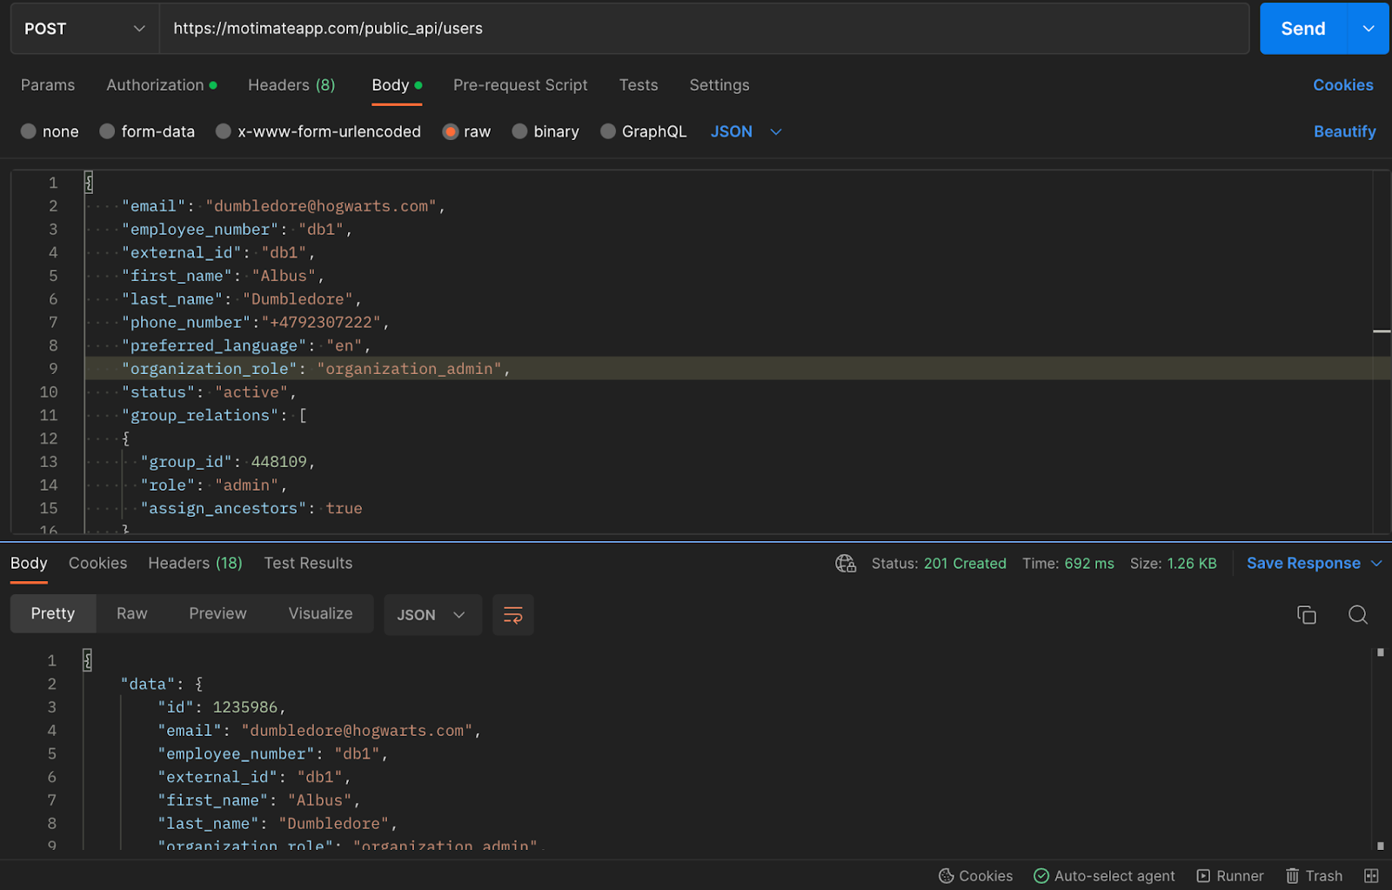Image resolution: width=1392 pixels, height=890 pixels.
Task: Switch to the Authorization tab
Action: 161,85
